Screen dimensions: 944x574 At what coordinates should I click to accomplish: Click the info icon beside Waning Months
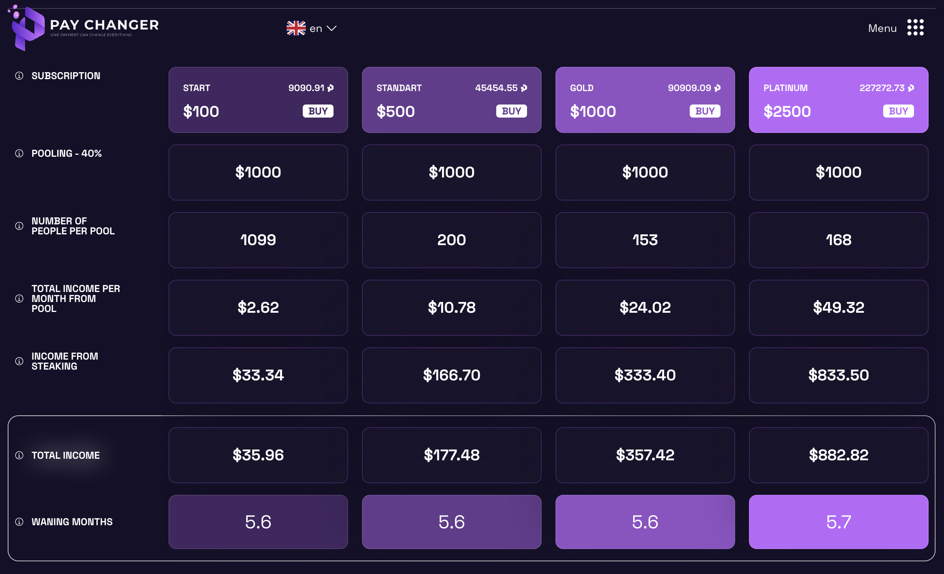(19, 522)
